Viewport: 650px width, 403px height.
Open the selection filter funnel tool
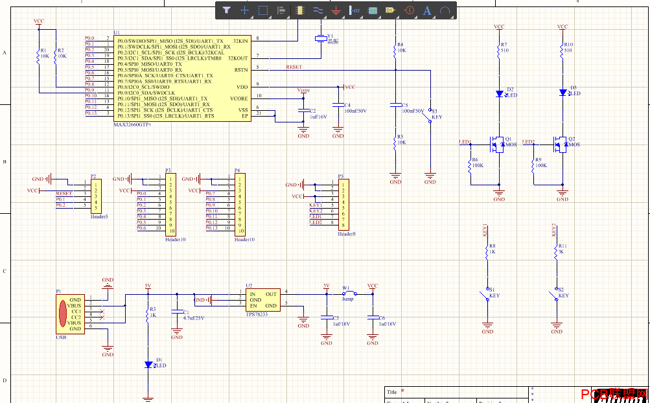226,10
